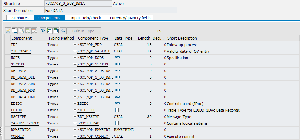Switch to the Currency/quantity fields tab
The image size is (300, 140).
click(130, 18)
